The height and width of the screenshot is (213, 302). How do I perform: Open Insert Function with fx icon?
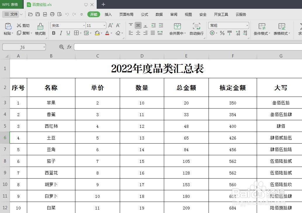pyautogui.click(x=69, y=47)
